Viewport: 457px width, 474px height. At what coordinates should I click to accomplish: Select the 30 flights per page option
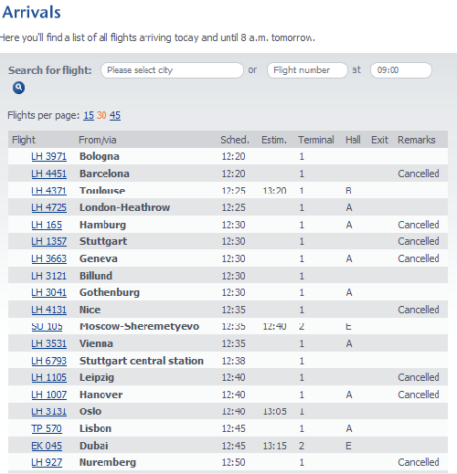(x=101, y=115)
